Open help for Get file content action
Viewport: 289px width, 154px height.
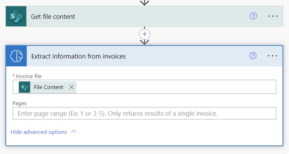(x=253, y=16)
